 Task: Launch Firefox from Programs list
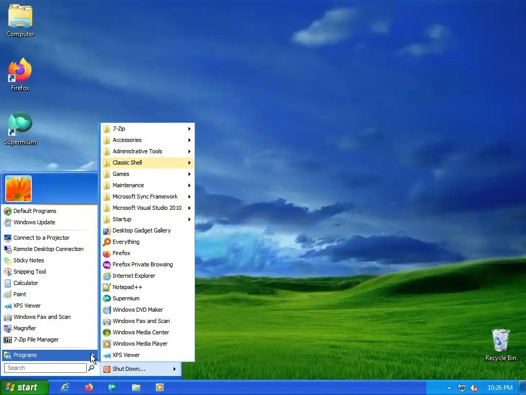click(x=147, y=253)
